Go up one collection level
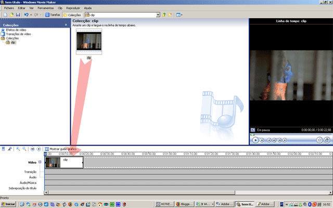This screenshot has height=208, width=333. click(164, 15)
